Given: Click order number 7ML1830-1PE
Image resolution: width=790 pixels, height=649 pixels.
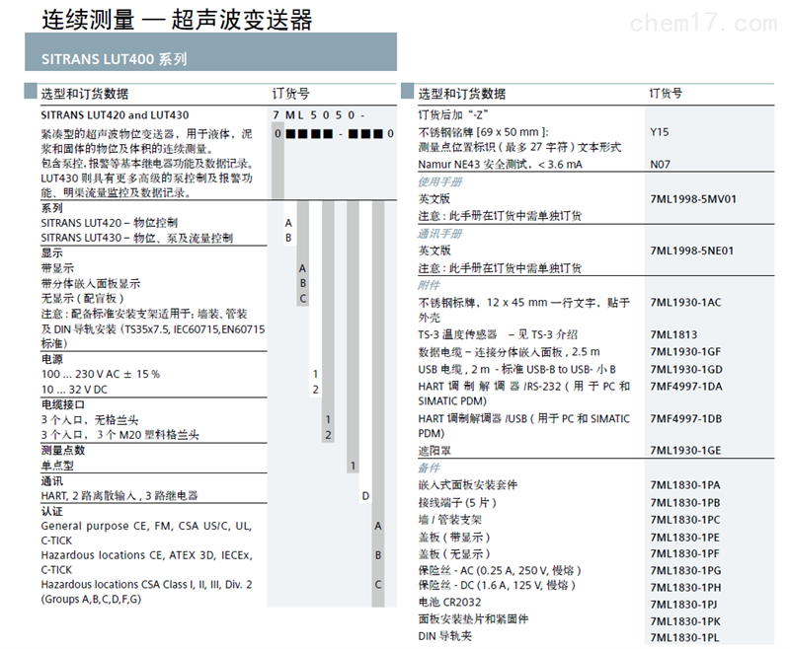Looking at the screenshot, I should click(x=684, y=538).
